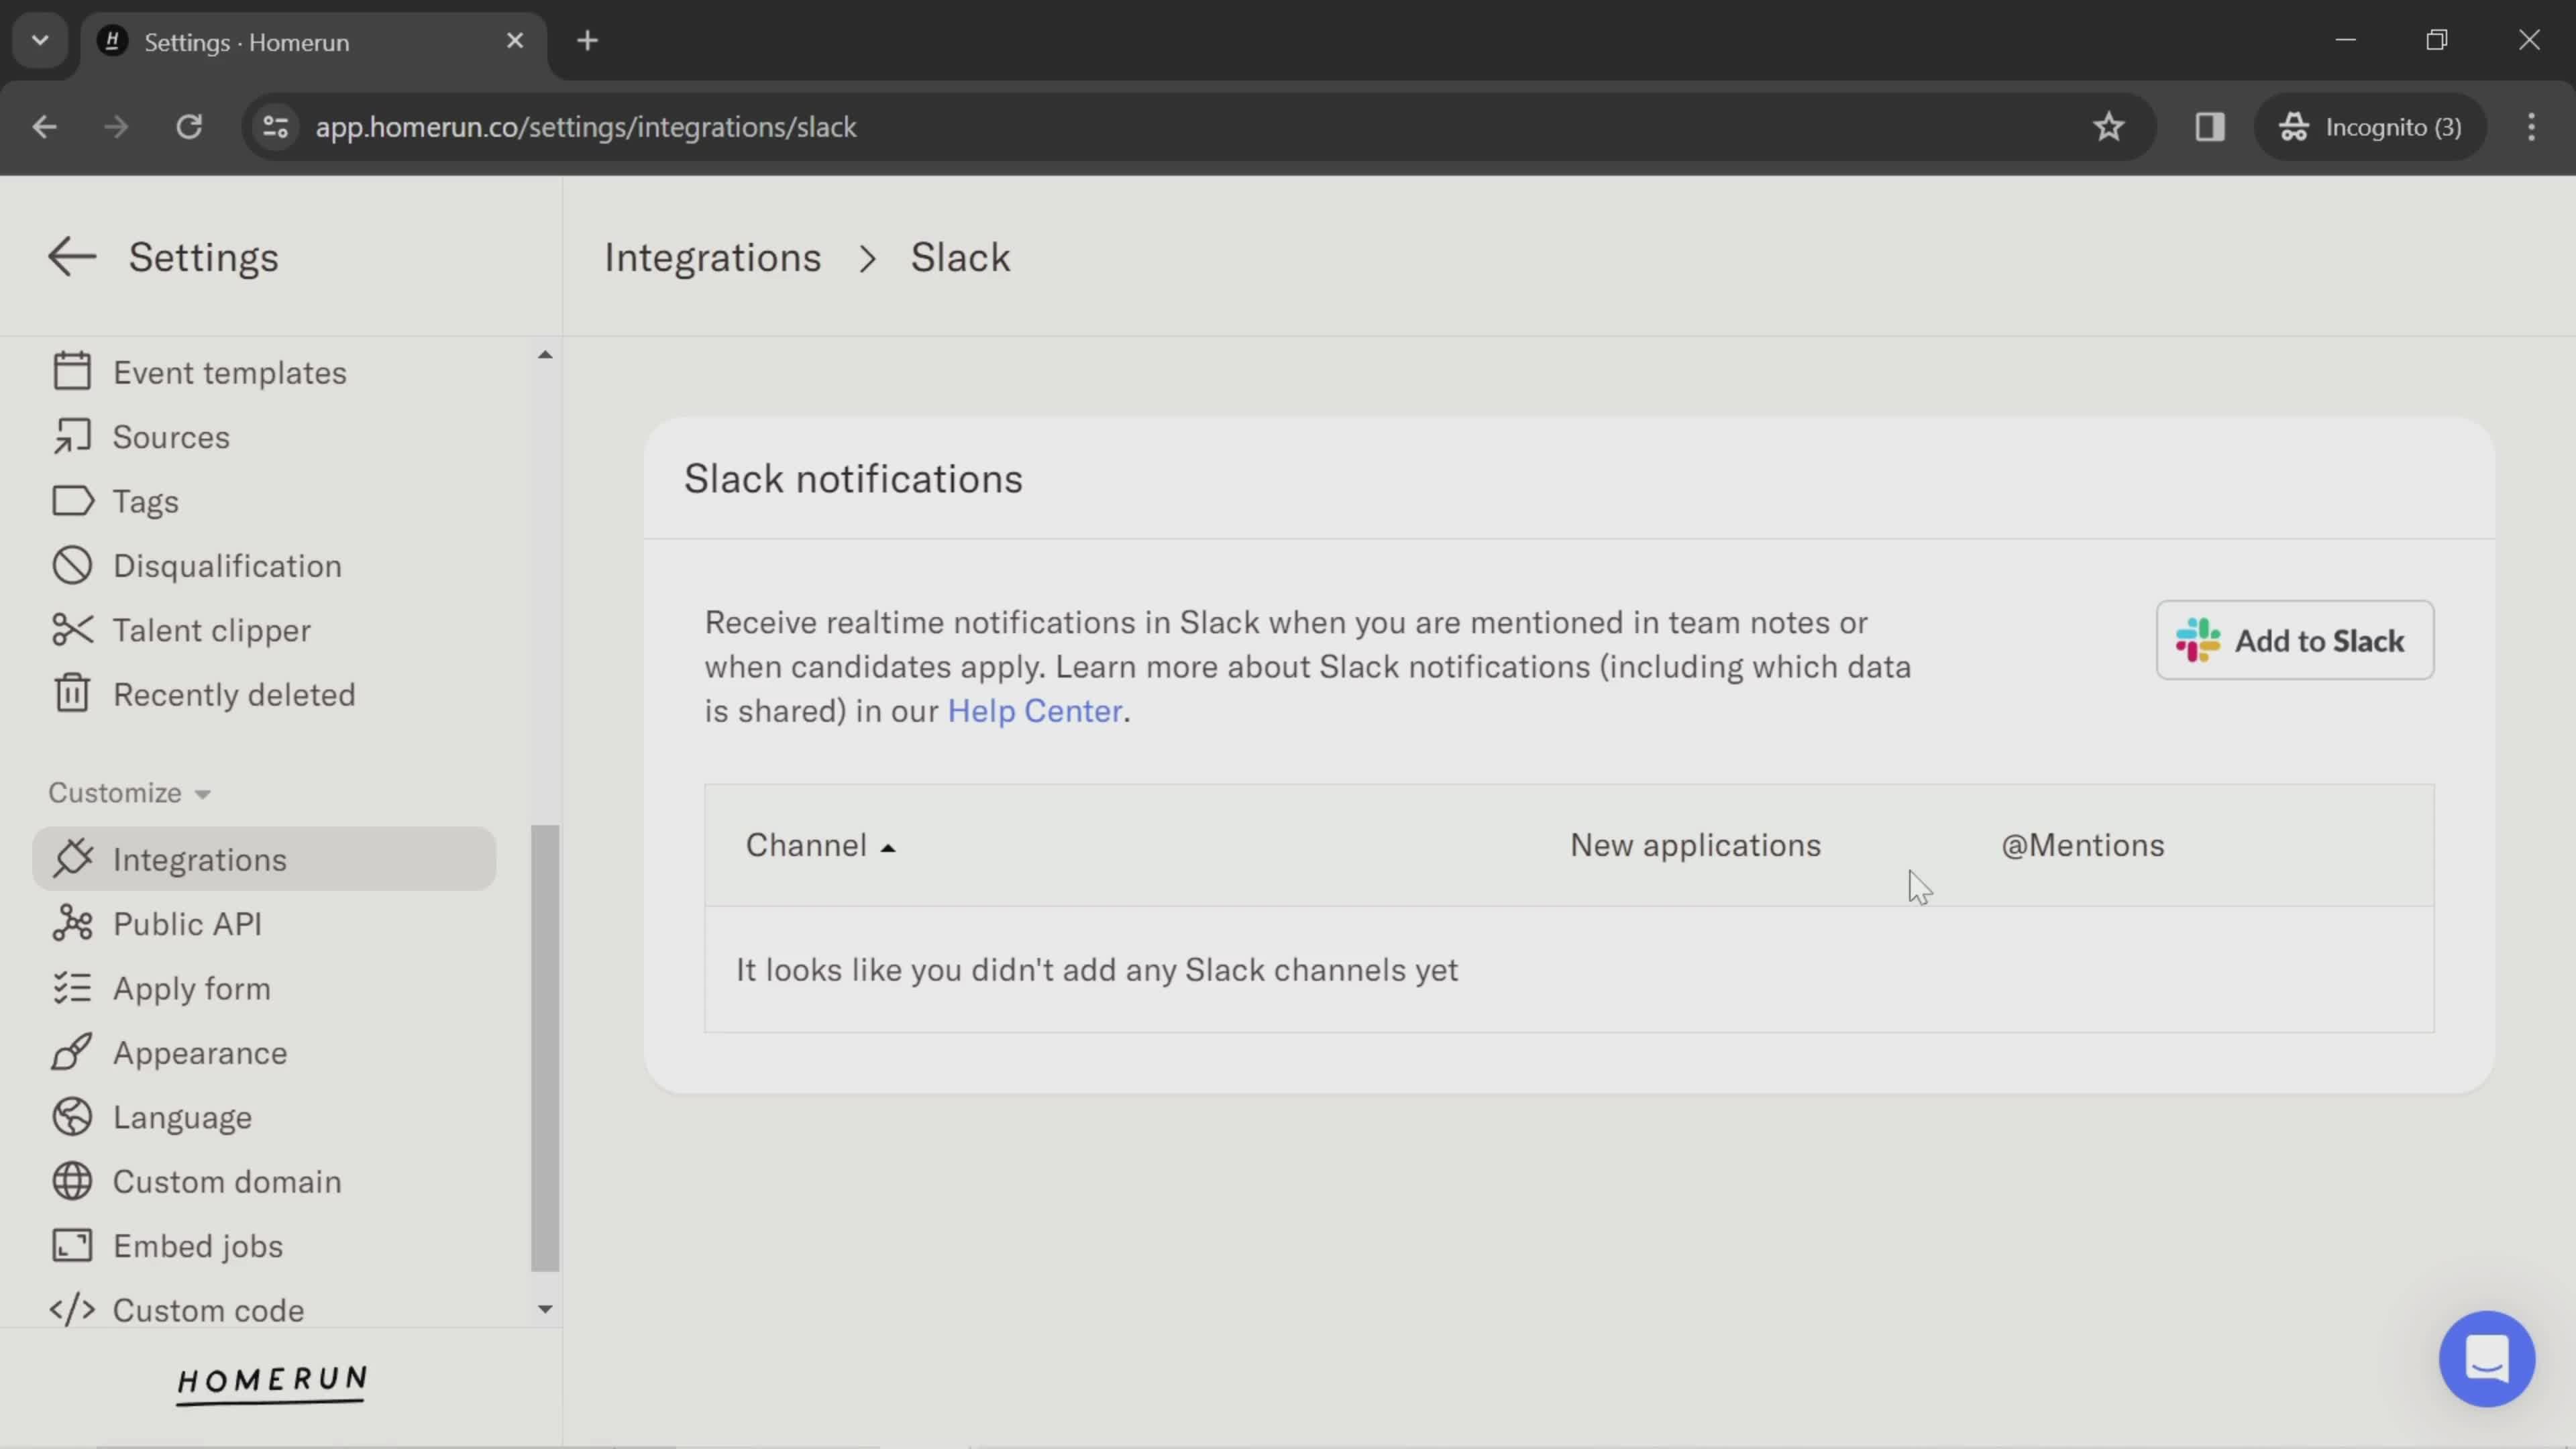Click the Embed jobs frame icon
Screen dimensions: 2576x1449
(72, 1246)
